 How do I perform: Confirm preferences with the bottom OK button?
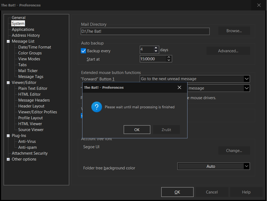point(177,192)
